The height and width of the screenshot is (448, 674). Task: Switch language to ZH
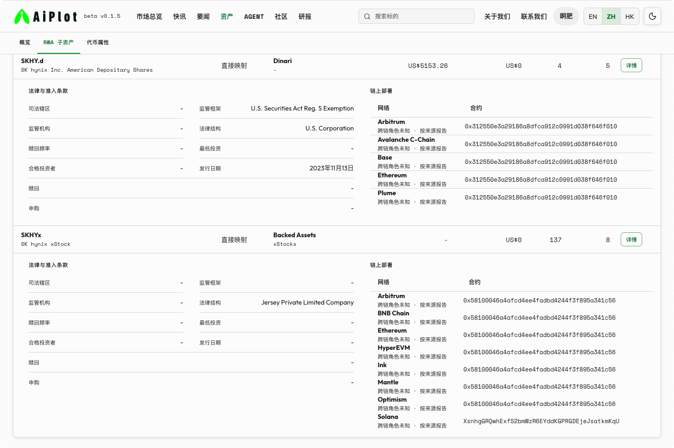pos(611,16)
